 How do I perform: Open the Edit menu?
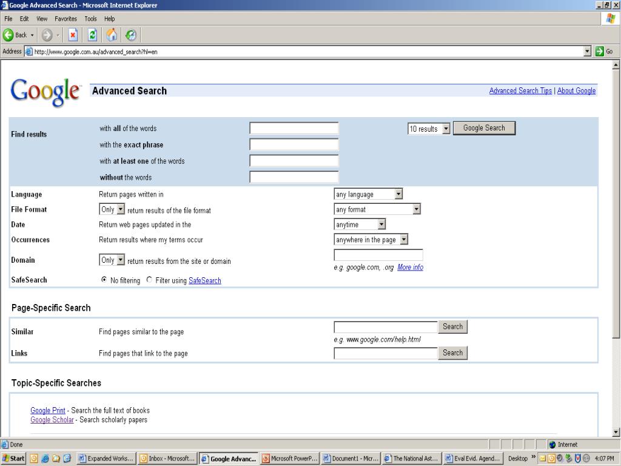tap(24, 19)
